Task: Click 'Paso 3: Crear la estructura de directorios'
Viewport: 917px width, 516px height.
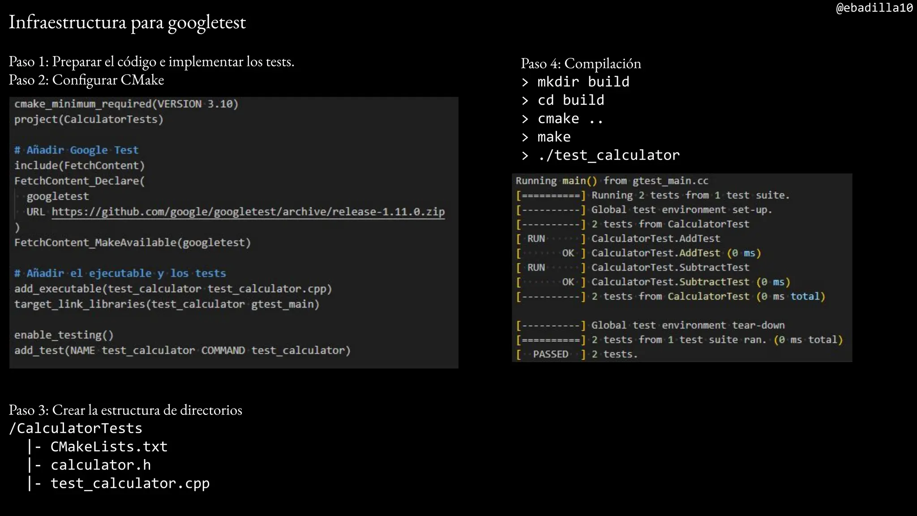Action: point(125,410)
